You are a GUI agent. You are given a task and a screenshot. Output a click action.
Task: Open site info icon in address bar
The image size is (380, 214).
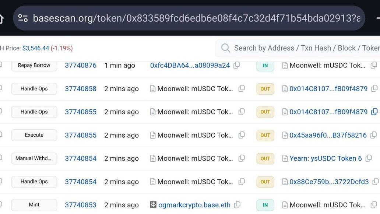click(x=23, y=18)
